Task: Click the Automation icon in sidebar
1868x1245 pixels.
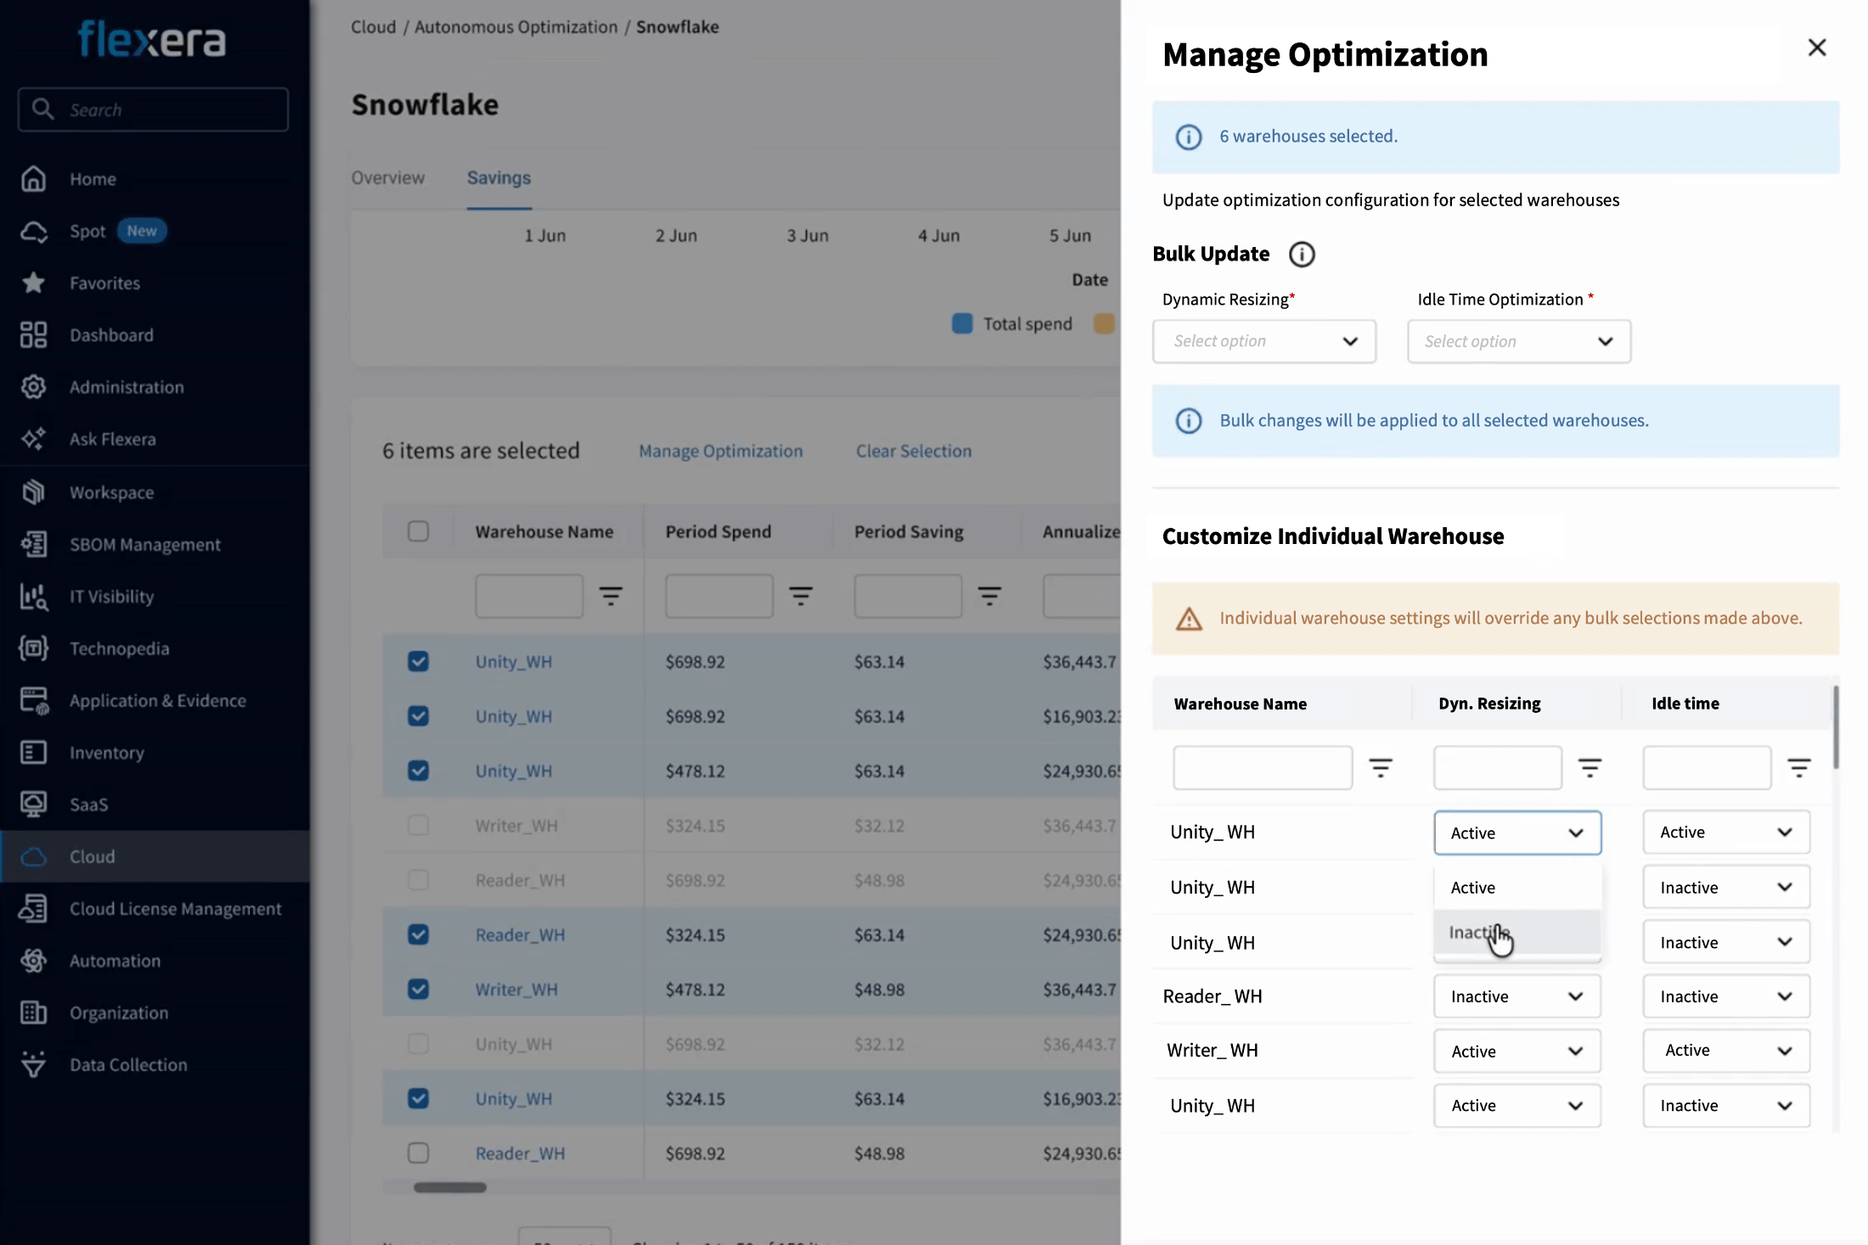Action: [x=33, y=961]
